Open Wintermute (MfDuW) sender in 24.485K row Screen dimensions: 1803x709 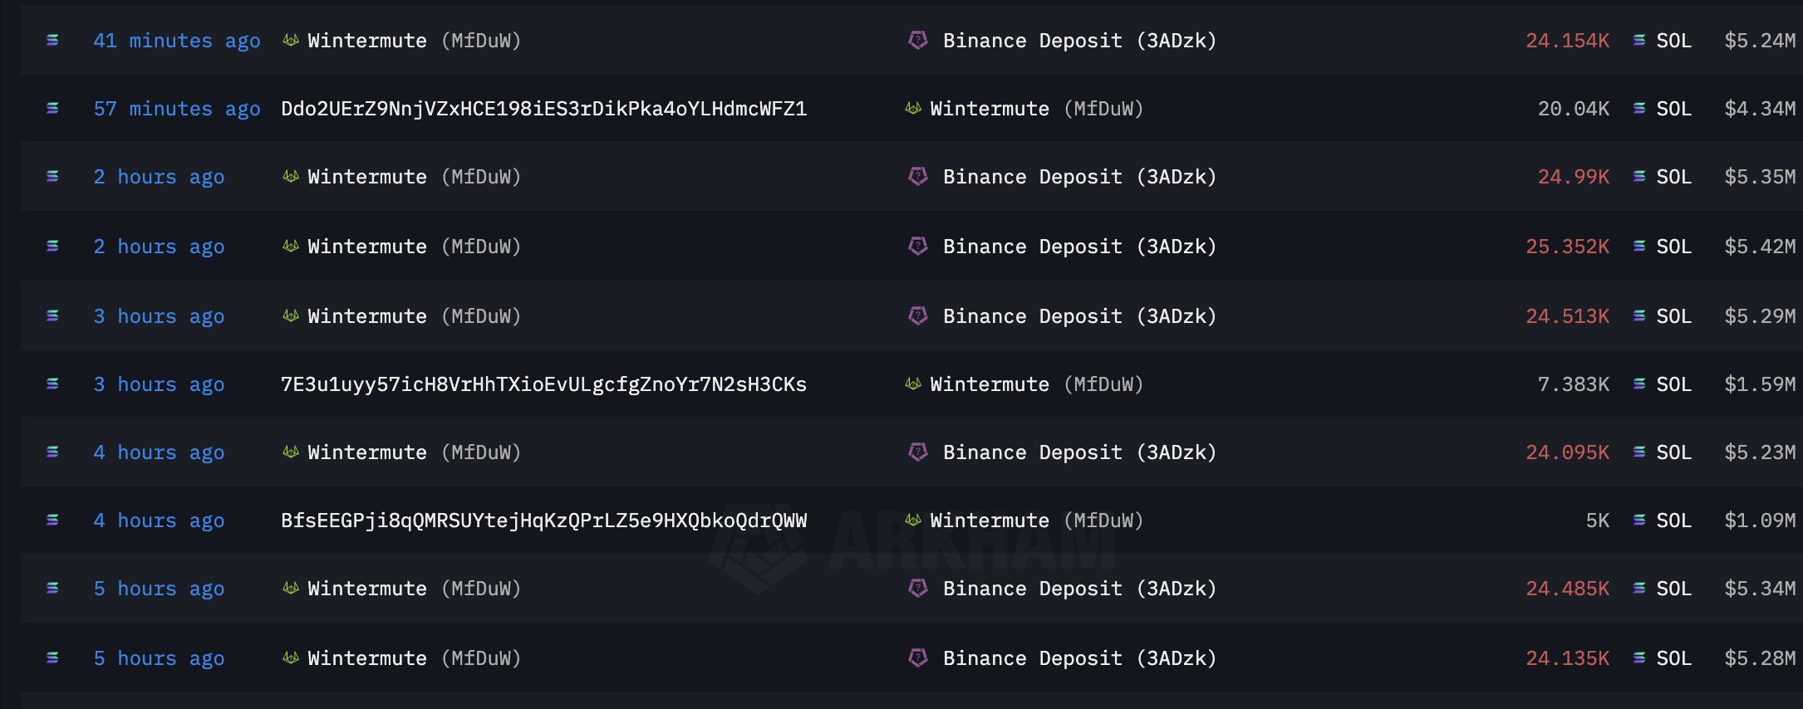414,589
